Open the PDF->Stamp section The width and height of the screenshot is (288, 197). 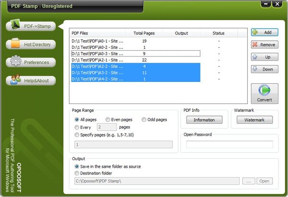click(31, 26)
